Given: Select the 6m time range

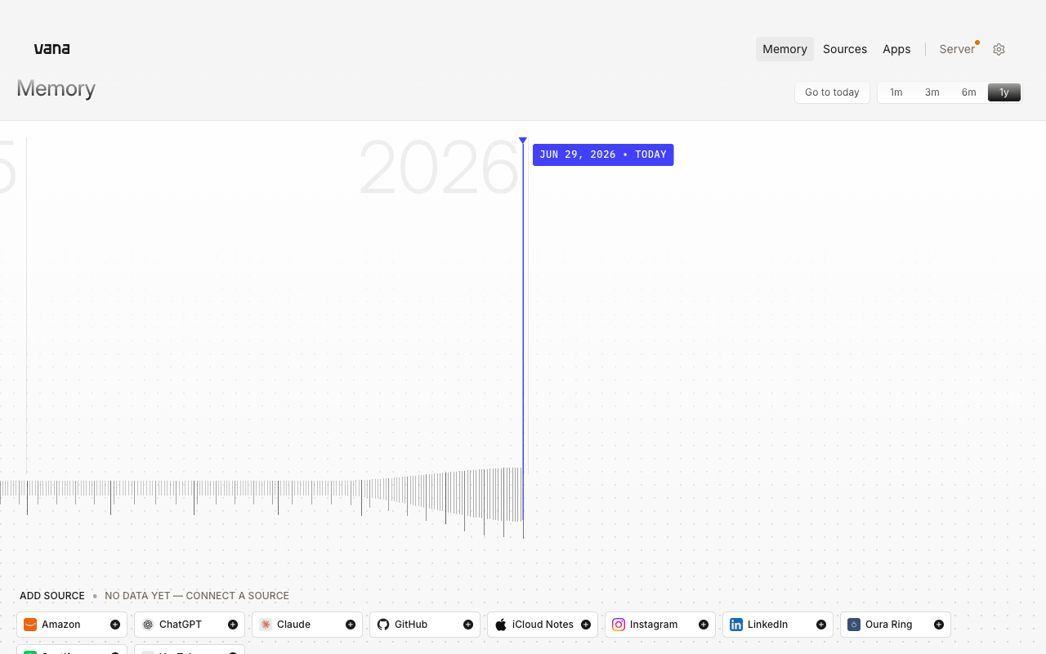Looking at the screenshot, I should coord(968,92).
